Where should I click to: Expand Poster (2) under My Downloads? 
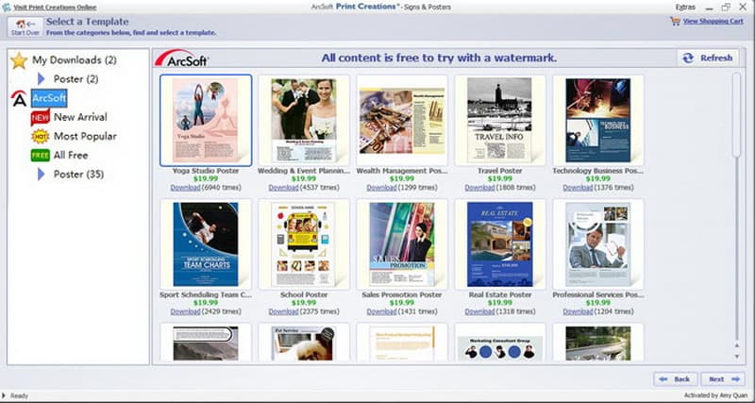point(41,79)
